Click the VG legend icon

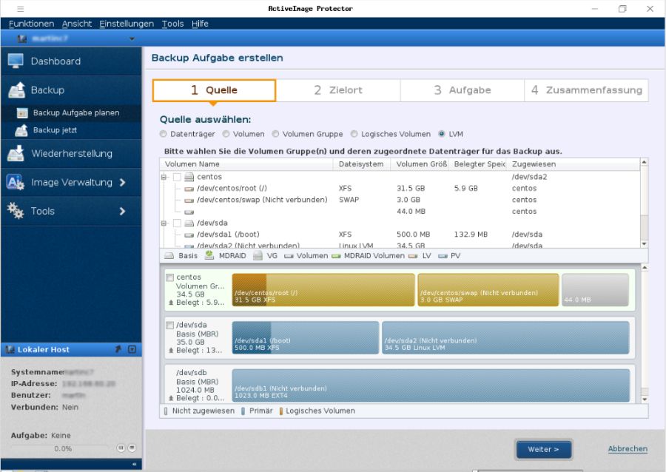(x=258, y=255)
